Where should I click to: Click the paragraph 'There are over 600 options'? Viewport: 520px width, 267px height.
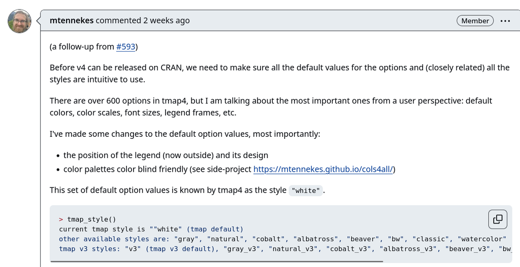coord(271,106)
